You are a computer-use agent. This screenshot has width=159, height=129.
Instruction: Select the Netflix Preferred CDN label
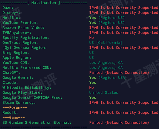[27, 68]
